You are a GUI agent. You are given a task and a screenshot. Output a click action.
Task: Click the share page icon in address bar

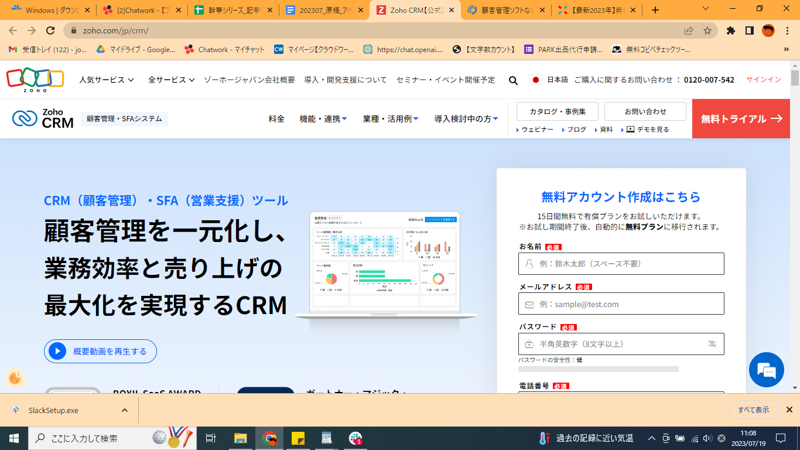689,30
